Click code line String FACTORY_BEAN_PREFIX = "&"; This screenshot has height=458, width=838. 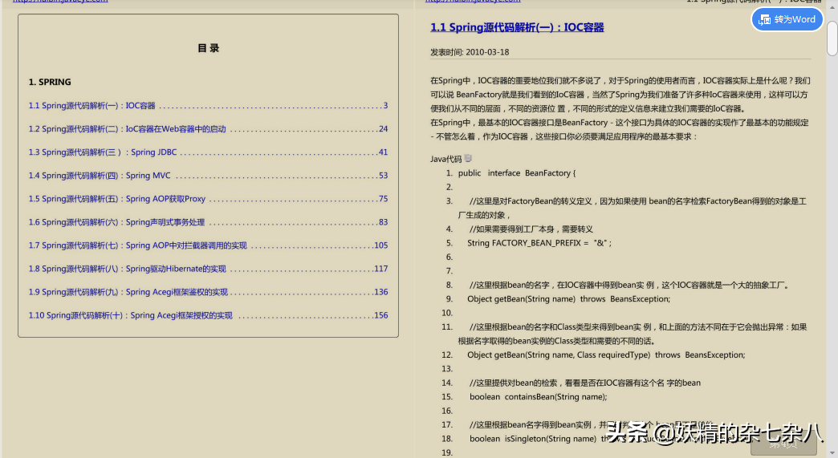point(539,243)
